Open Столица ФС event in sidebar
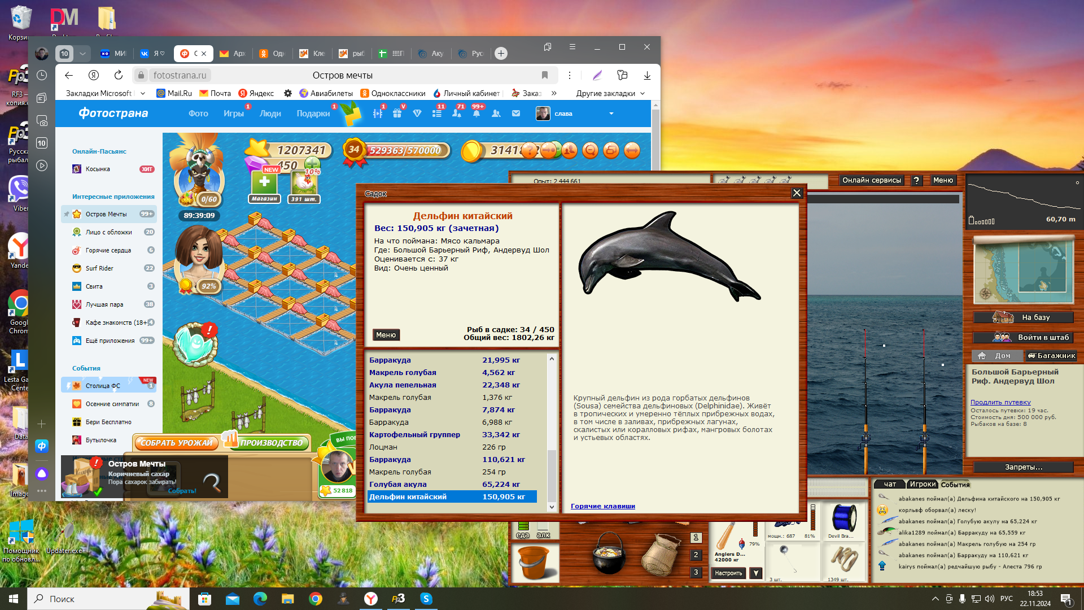 click(x=108, y=386)
